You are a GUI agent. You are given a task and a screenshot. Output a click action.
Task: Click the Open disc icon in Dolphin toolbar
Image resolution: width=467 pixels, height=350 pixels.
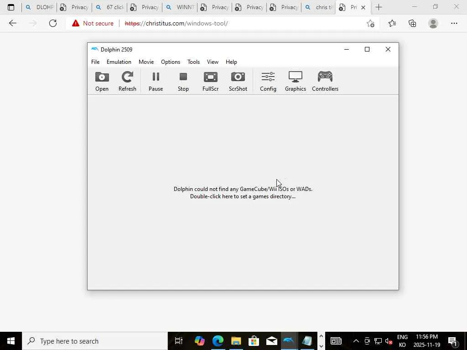click(102, 81)
